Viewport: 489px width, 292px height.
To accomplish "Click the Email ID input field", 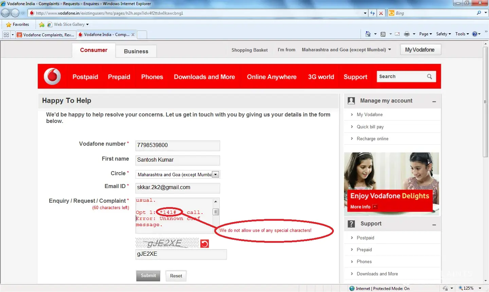I will pos(178,187).
